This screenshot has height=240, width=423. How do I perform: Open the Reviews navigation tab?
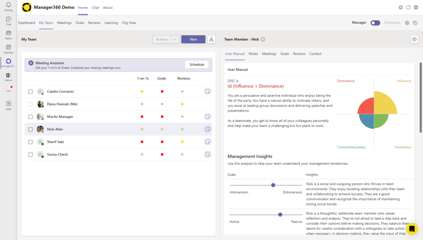tap(94, 23)
